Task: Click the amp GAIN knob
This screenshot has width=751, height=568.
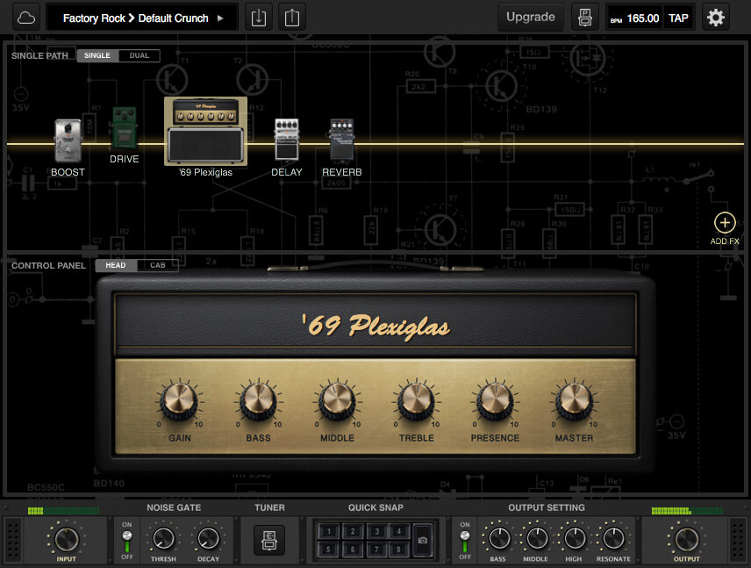Action: click(179, 400)
